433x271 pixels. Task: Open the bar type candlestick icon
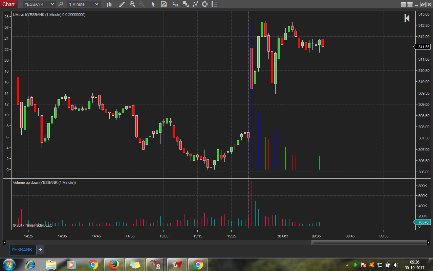109,4
